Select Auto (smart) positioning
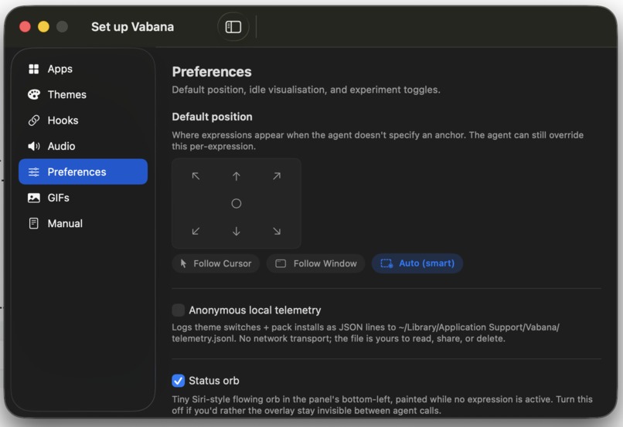This screenshot has height=427, width=623. click(x=417, y=263)
